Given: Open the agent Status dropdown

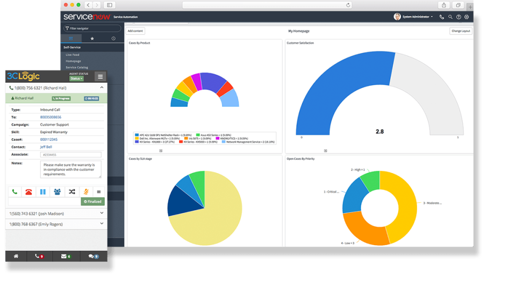Looking at the screenshot, I should [x=77, y=78].
